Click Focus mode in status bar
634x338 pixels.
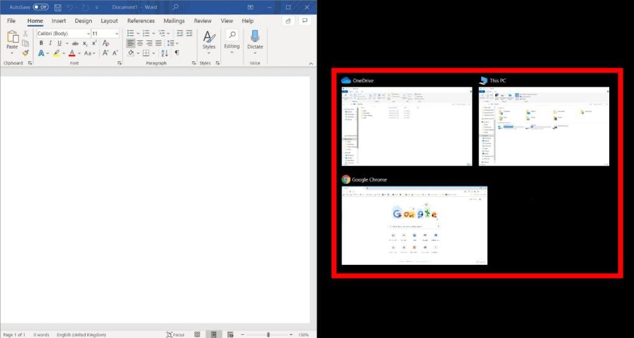tap(175, 334)
